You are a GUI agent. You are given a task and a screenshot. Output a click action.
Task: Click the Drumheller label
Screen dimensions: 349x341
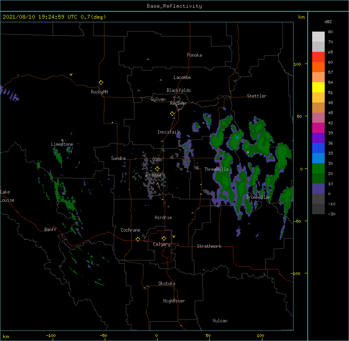click(x=258, y=197)
